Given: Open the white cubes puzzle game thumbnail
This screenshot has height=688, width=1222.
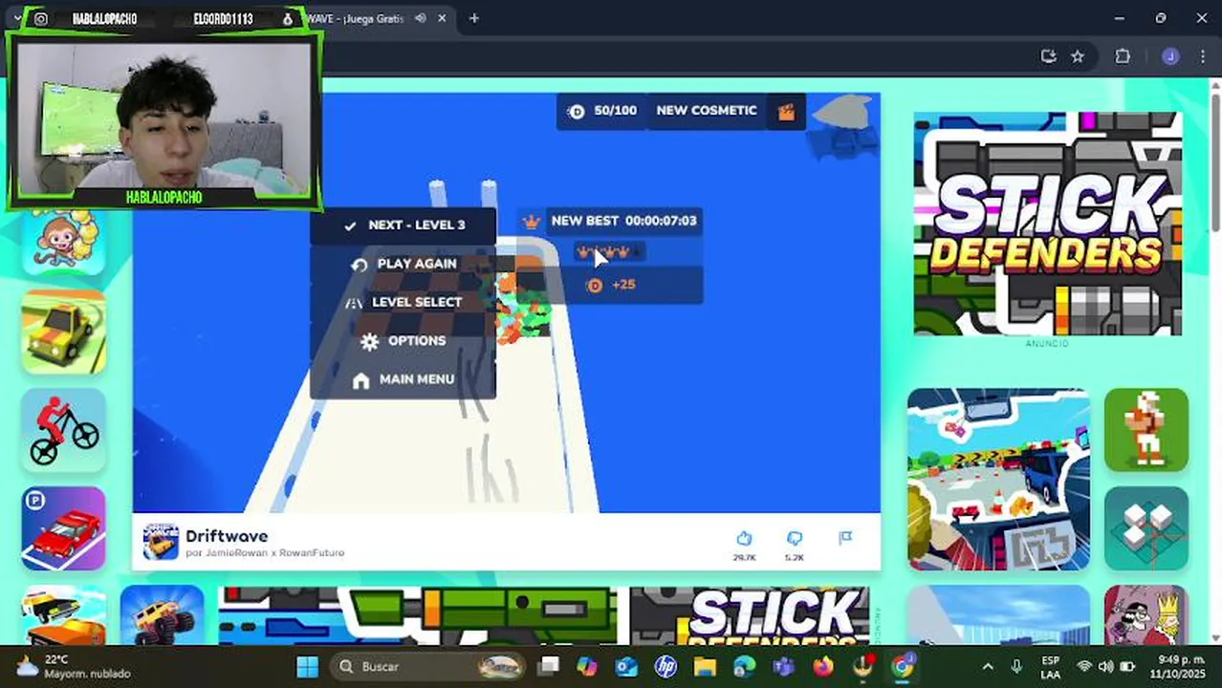Looking at the screenshot, I should 1146,528.
